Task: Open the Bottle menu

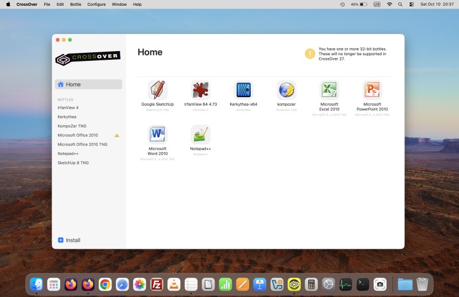Action: click(x=76, y=5)
